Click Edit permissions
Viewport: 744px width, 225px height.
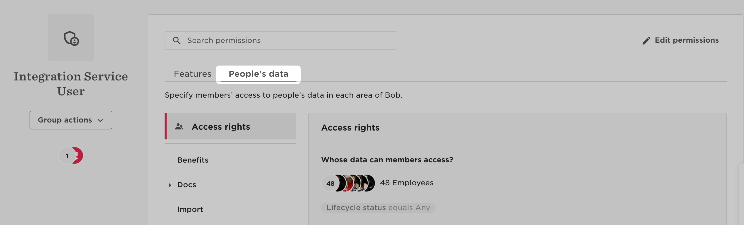686,40
